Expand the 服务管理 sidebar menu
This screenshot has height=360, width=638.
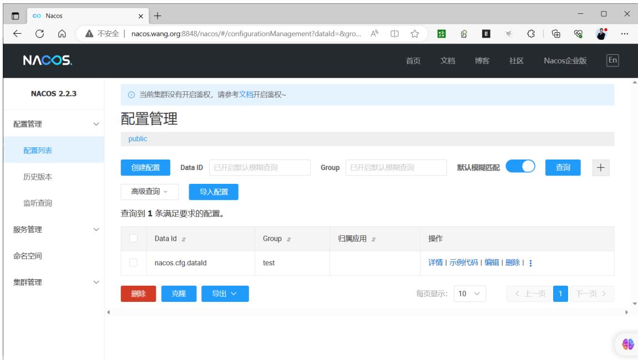click(x=54, y=230)
